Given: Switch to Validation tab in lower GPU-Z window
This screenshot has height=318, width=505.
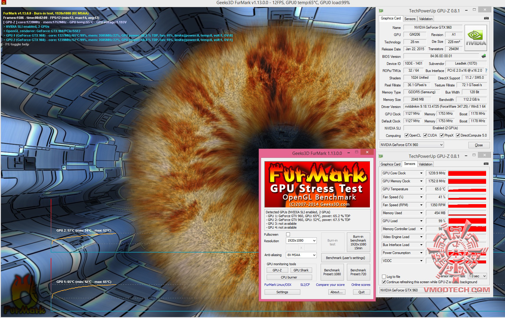Looking at the screenshot, I should [425, 164].
